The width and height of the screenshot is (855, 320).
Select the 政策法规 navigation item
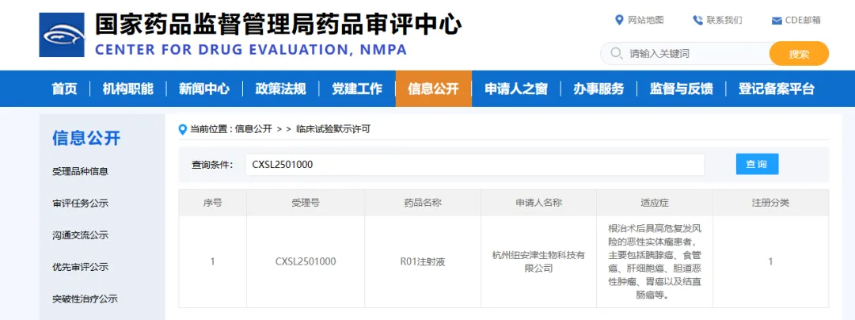[280, 89]
